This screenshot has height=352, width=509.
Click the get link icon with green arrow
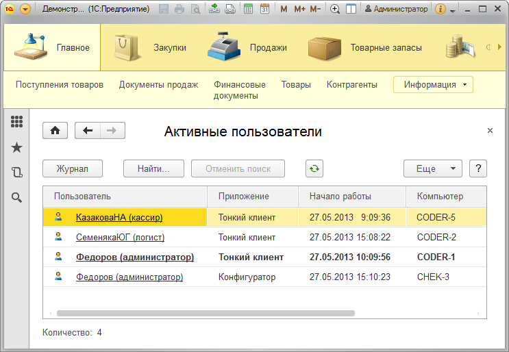[214, 9]
